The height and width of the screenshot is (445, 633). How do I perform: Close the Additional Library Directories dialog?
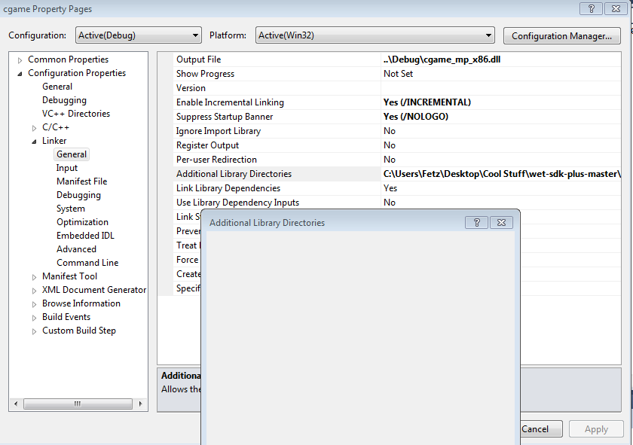tap(501, 222)
